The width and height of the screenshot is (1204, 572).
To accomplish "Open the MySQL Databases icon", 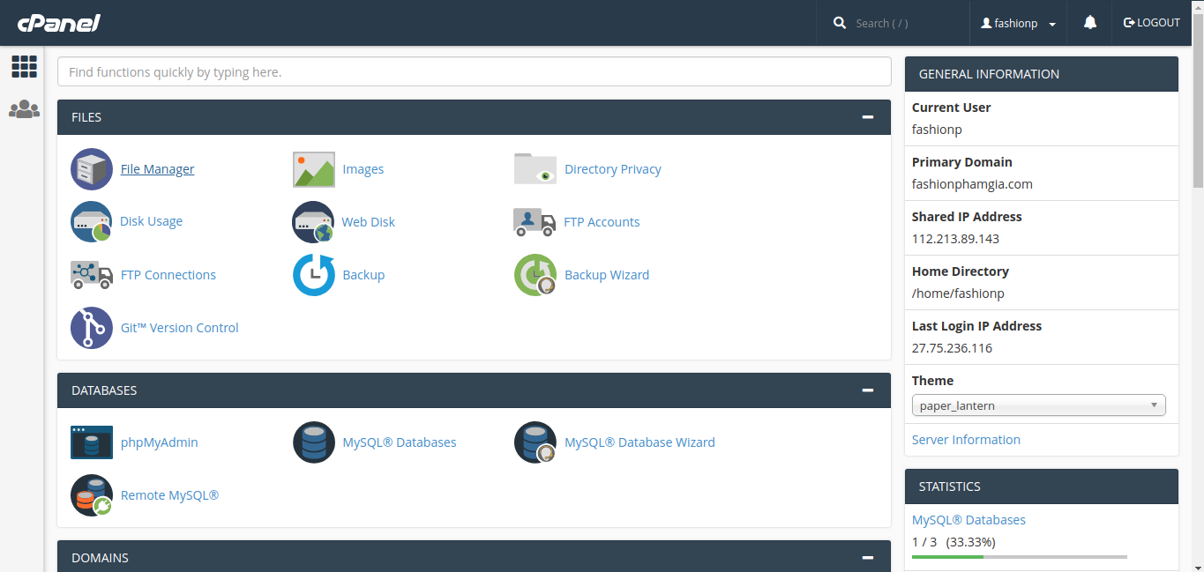I will pos(314,442).
